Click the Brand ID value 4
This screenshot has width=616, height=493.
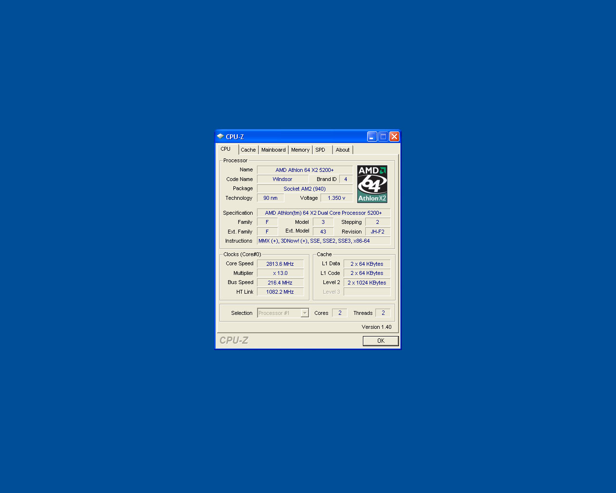click(346, 179)
